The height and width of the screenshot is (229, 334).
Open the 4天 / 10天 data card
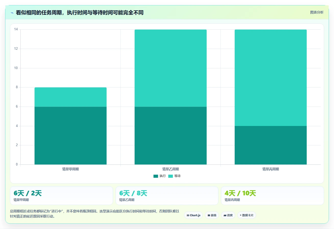pos(273,196)
